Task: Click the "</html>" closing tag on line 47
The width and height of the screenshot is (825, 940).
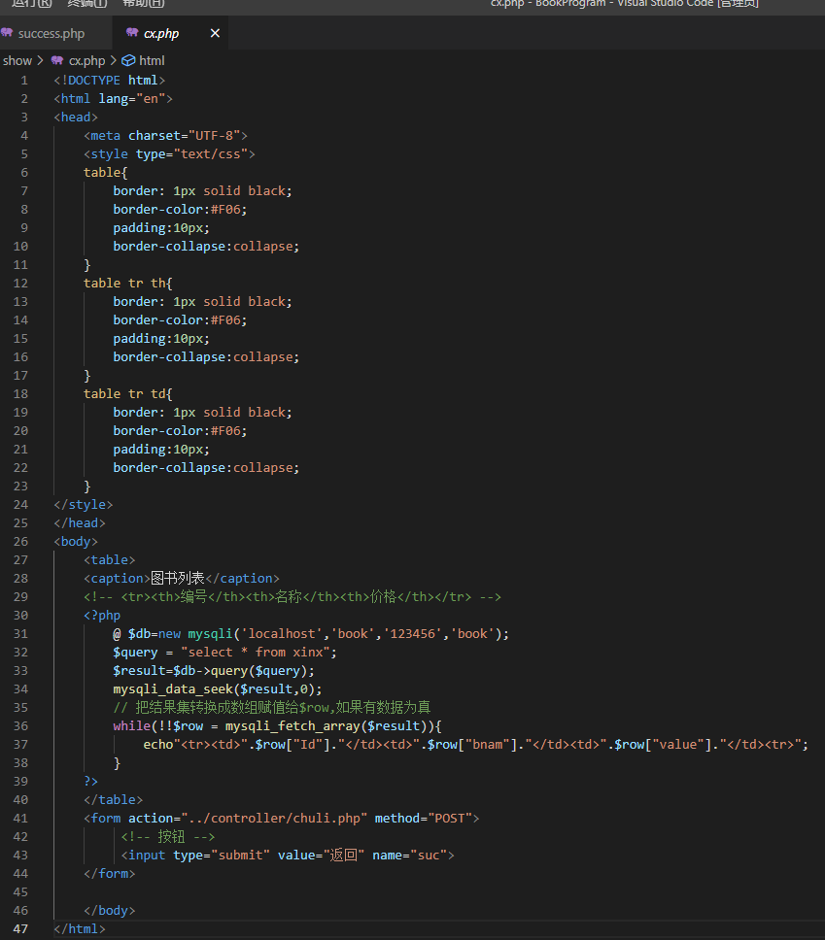Action: click(x=80, y=928)
